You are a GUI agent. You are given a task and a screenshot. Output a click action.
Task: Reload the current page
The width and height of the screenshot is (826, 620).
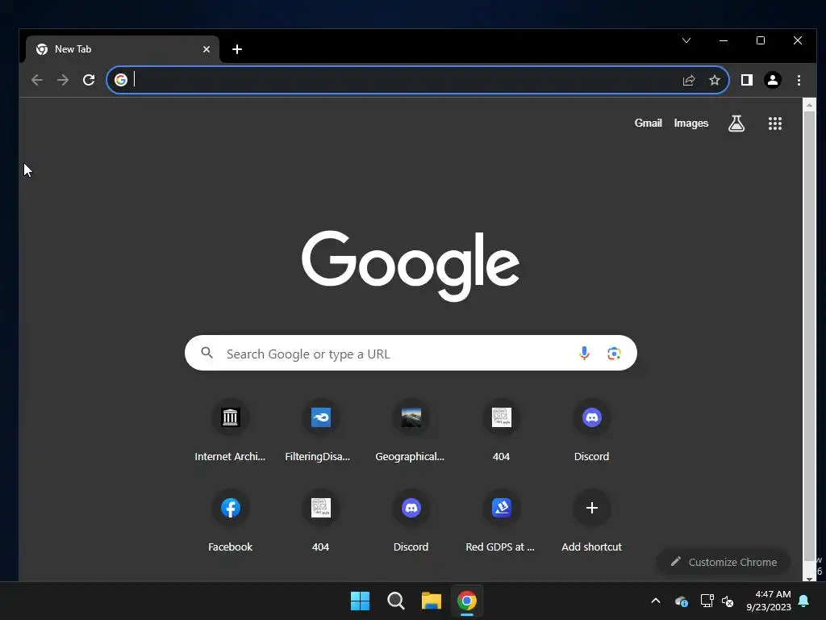[89, 80]
